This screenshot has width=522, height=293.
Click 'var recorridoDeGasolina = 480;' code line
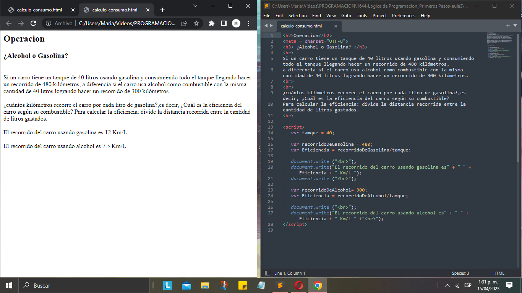332,144
